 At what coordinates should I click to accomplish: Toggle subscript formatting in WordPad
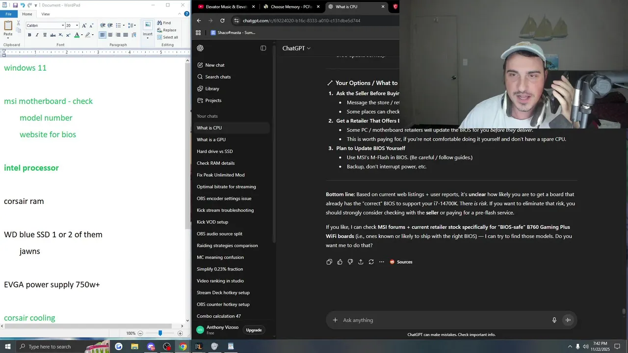click(61, 35)
